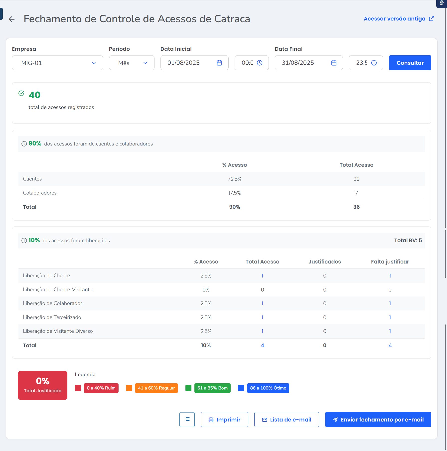Click accessibility icon in top corner
Viewport: 447px width, 451px height.
pyautogui.click(x=442, y=3)
